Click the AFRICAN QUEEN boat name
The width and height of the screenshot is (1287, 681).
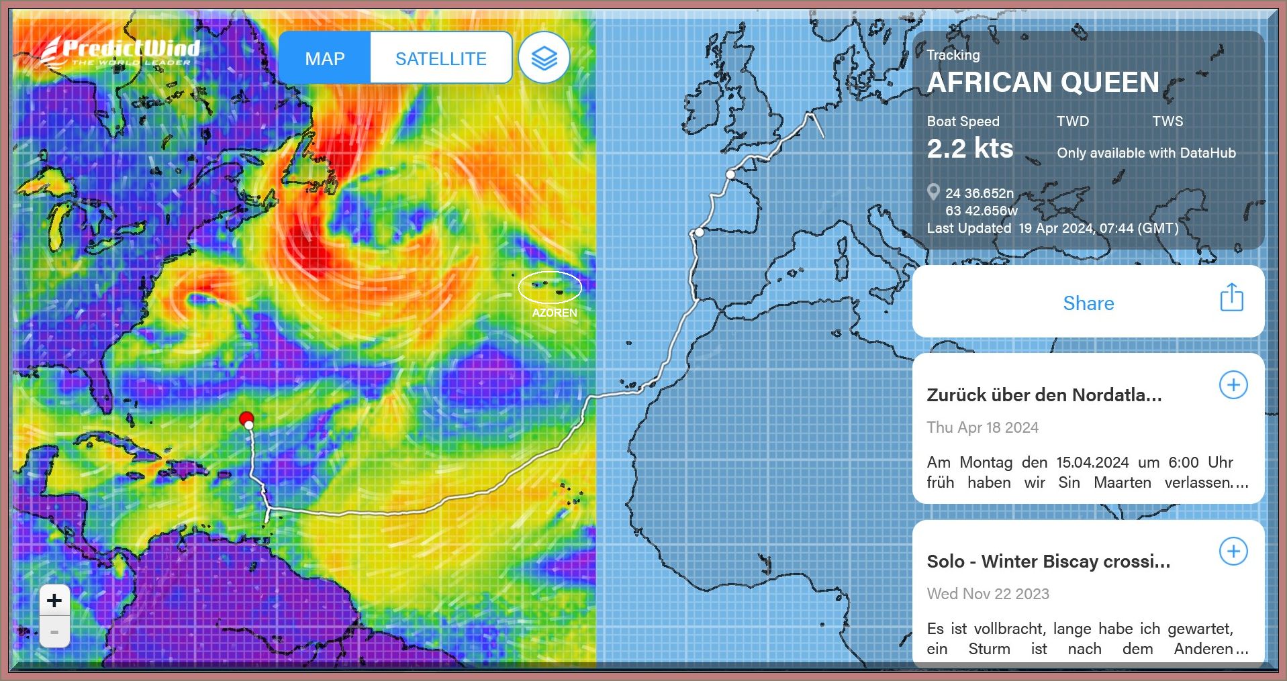(x=1043, y=83)
